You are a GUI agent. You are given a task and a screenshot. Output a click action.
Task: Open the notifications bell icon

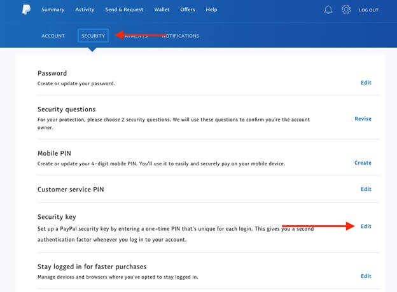click(328, 10)
